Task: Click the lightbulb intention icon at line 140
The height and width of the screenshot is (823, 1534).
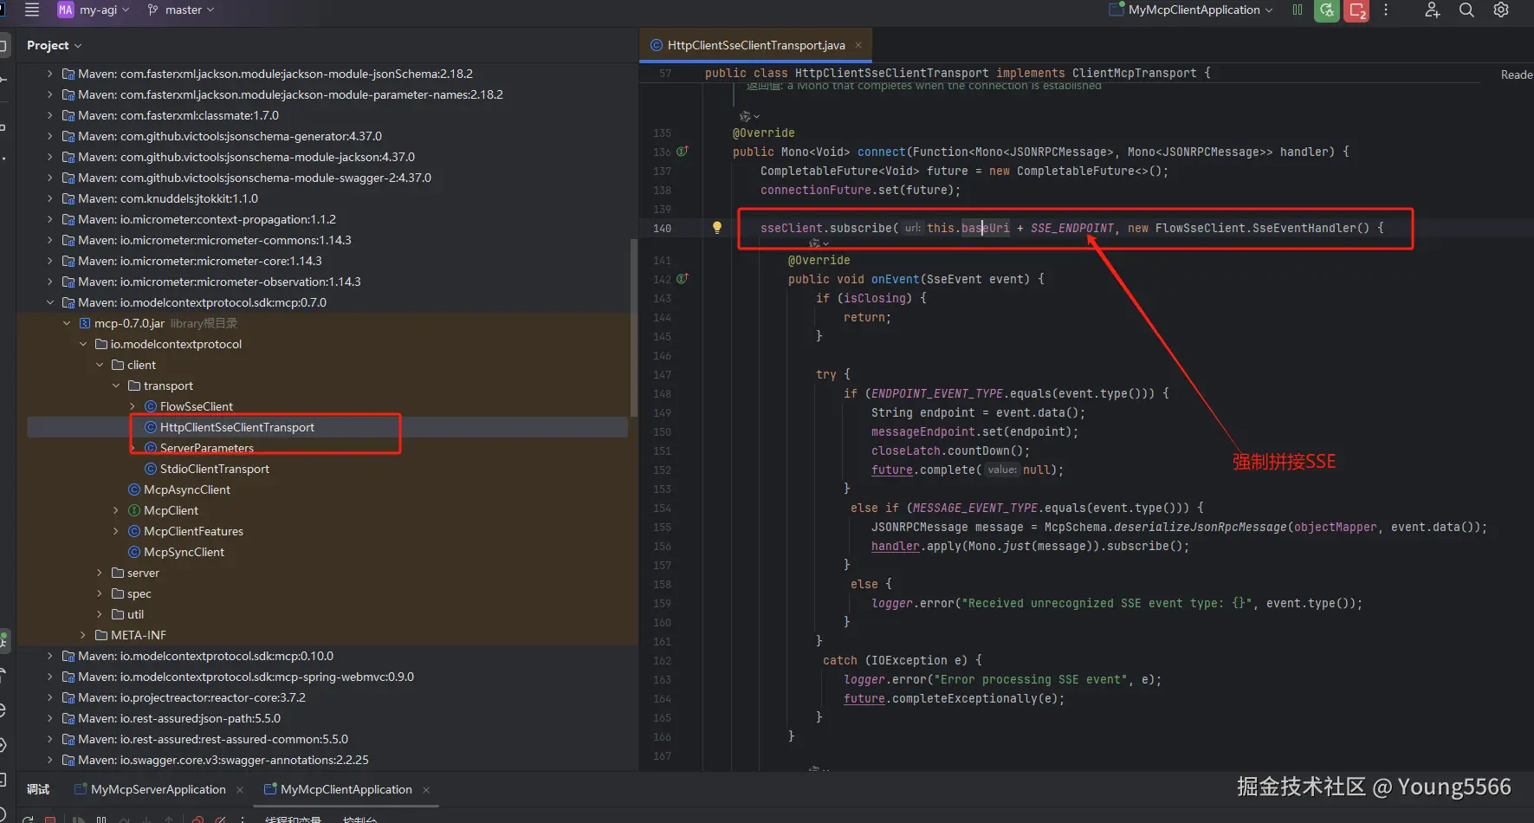Action: pyautogui.click(x=717, y=228)
